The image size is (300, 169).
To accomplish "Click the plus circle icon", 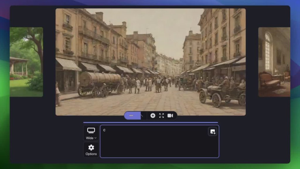I will coord(153,116).
